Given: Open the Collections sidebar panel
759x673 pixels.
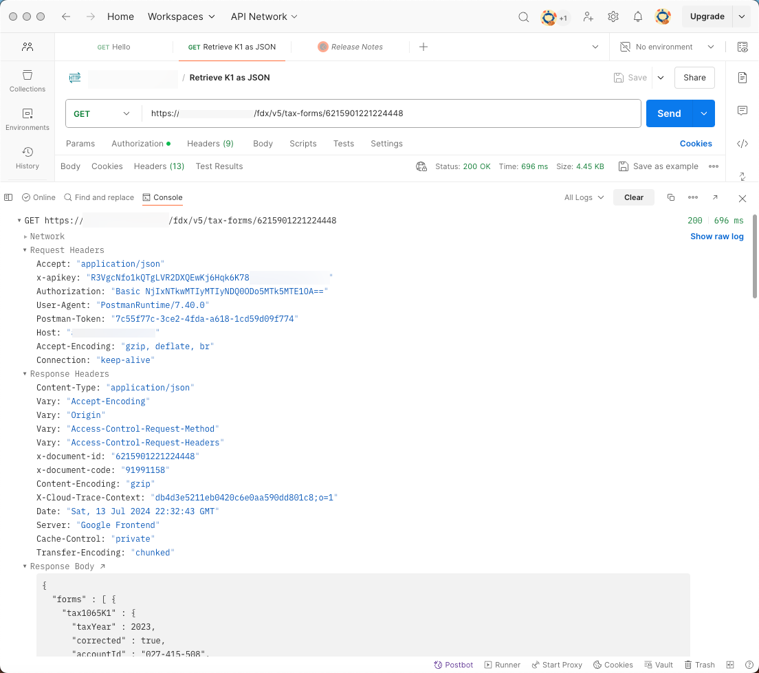Looking at the screenshot, I should [27, 80].
